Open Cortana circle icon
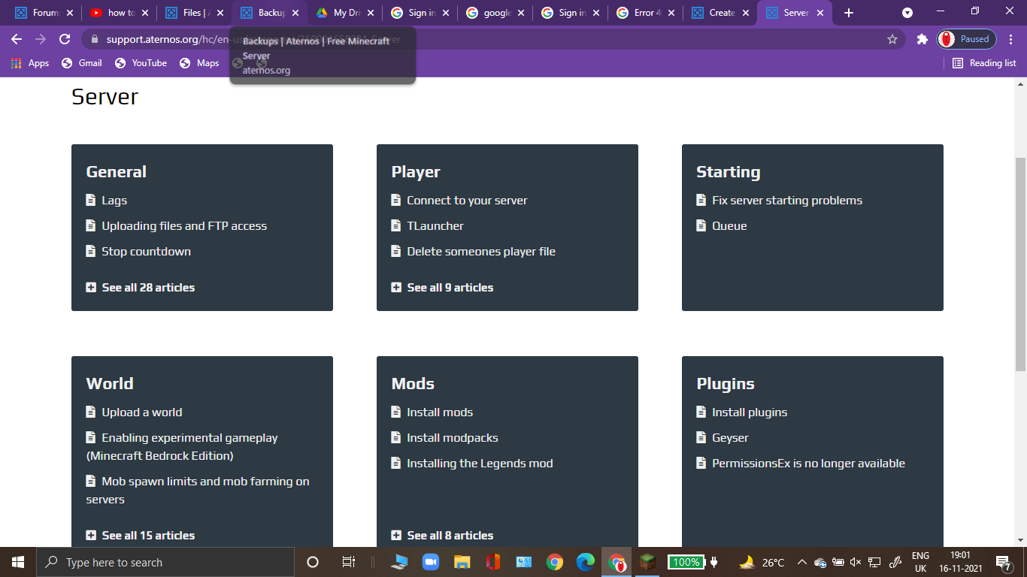Screen dimensions: 1027x577 pyautogui.click(x=313, y=562)
